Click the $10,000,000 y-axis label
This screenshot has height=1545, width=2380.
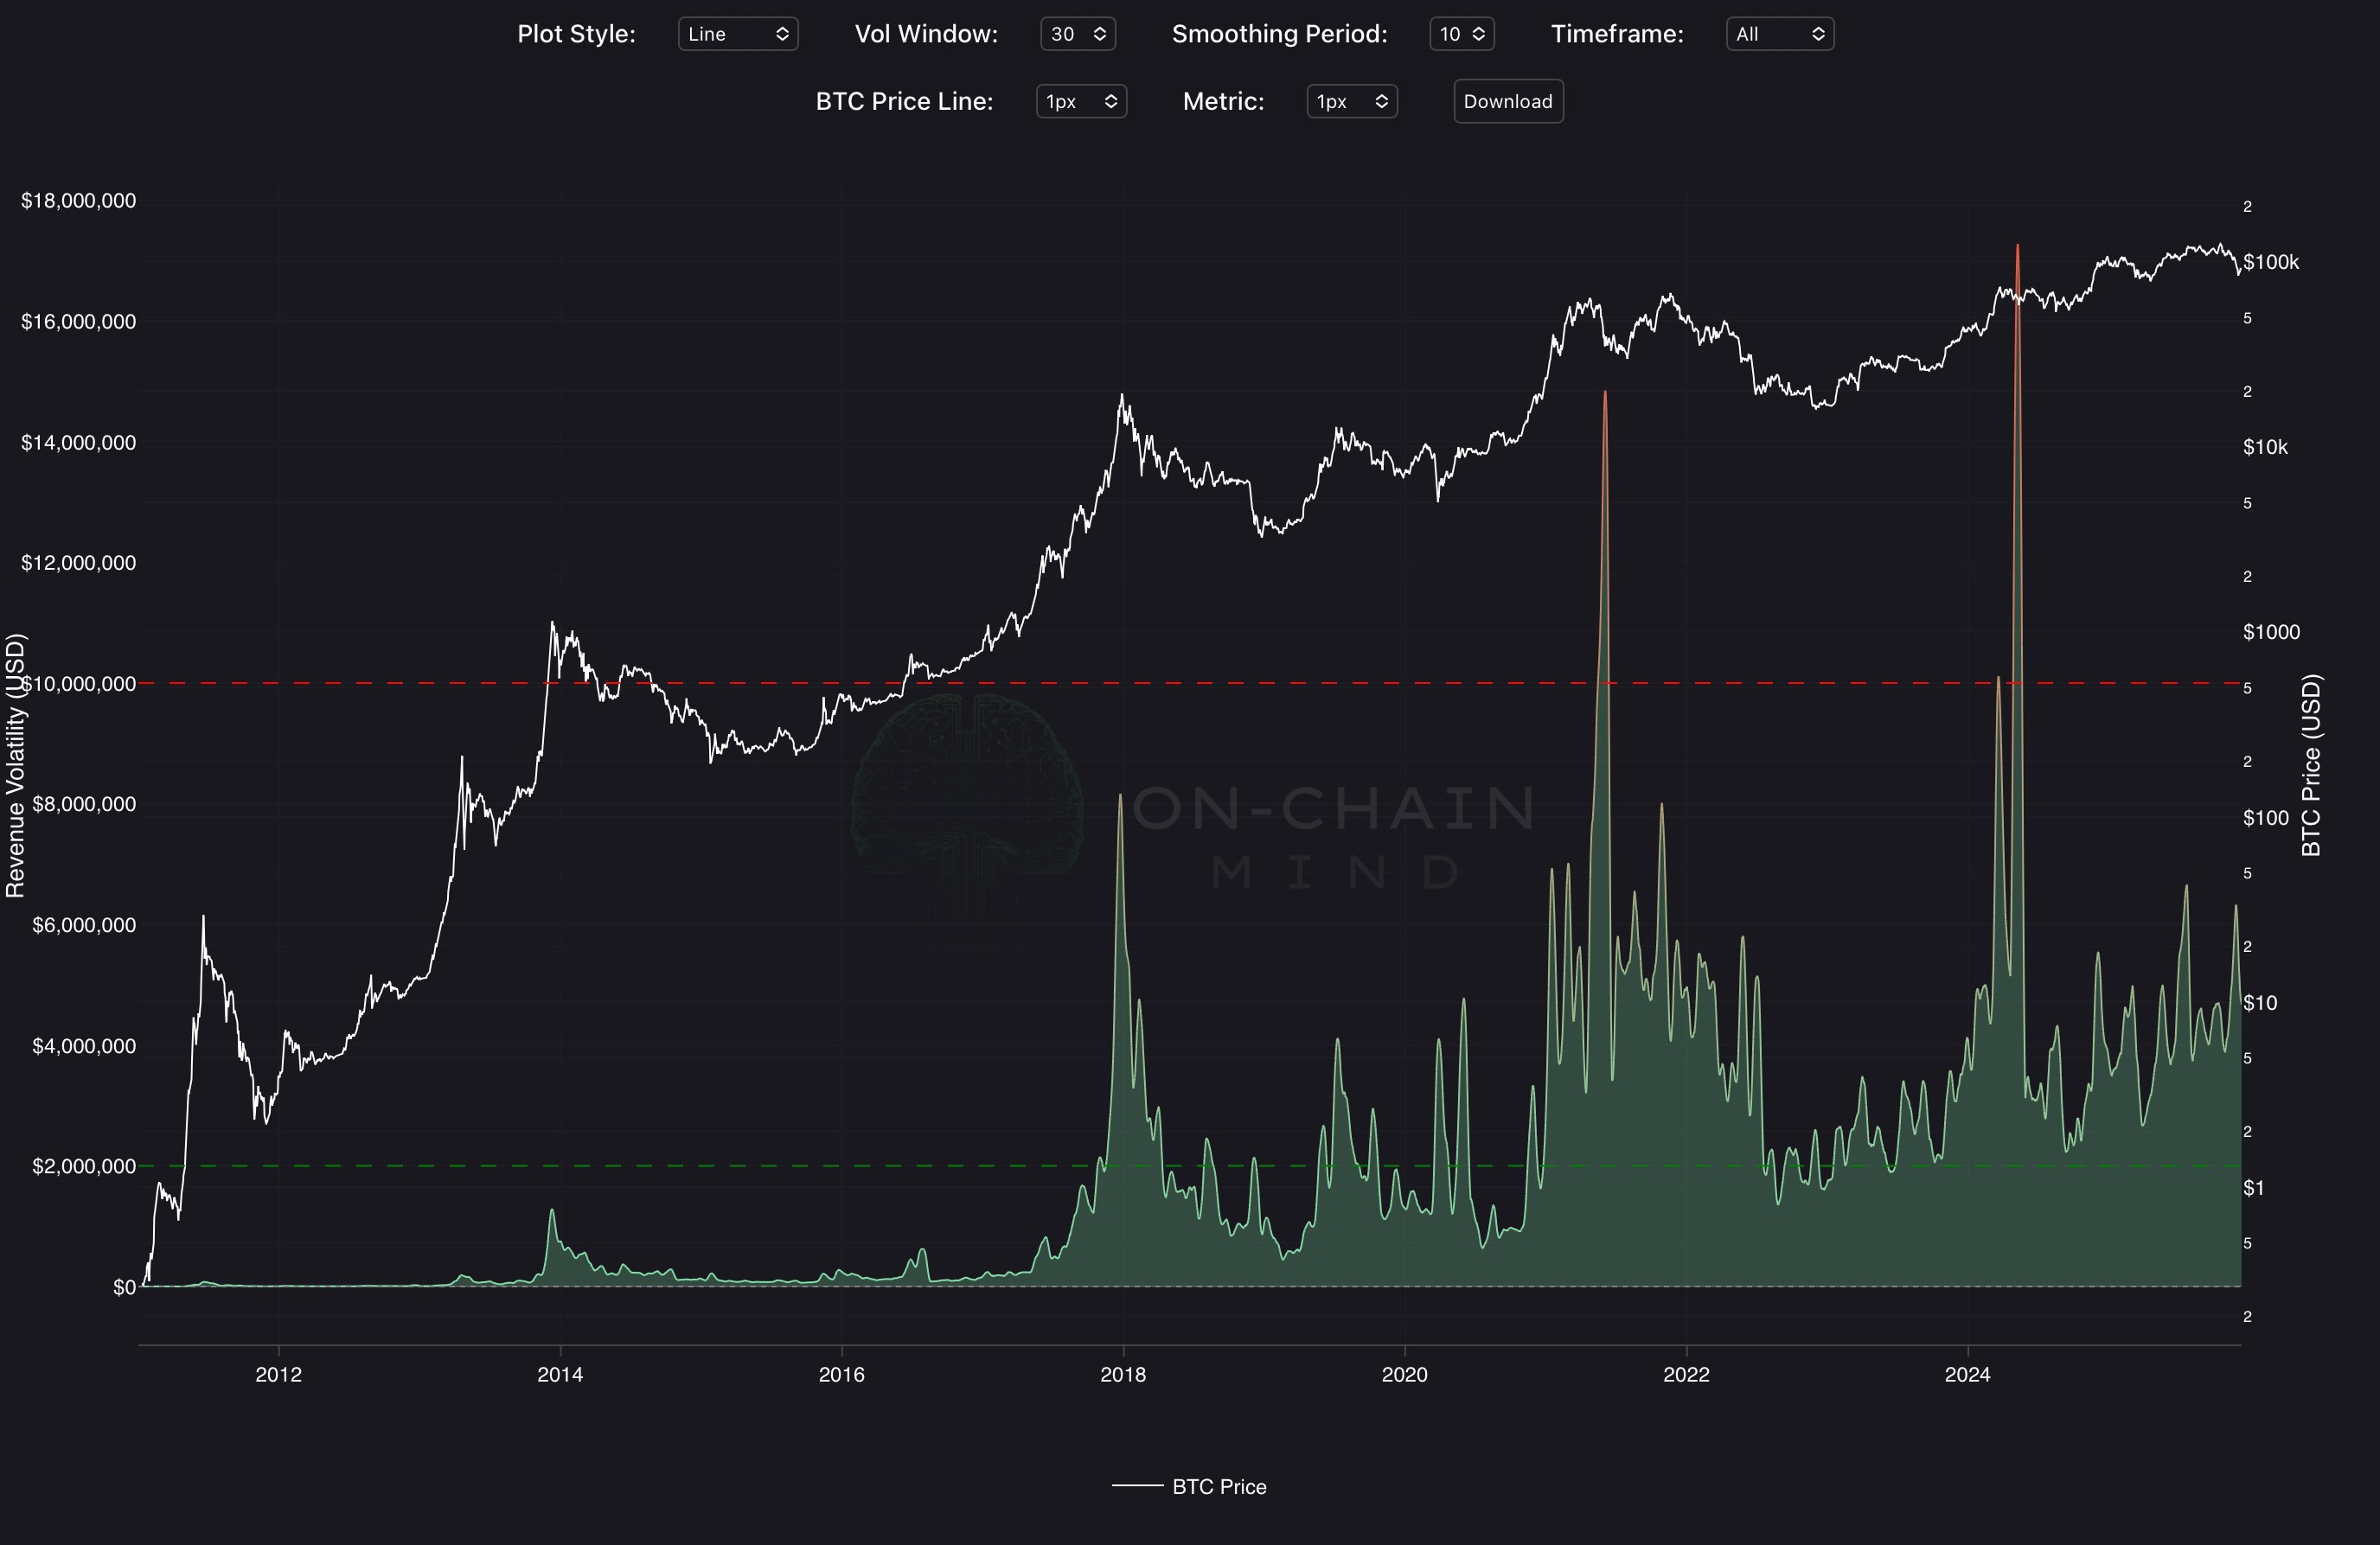point(82,684)
